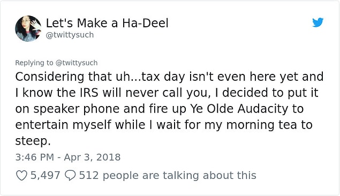Image resolution: width=340 pixels, height=196 pixels.
Task: Open @twittysuch mention in Replying to line
Action: click(x=77, y=63)
